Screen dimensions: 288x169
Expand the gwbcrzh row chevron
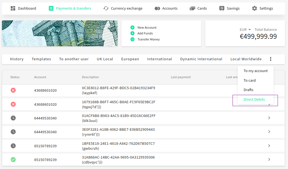[x=269, y=146]
